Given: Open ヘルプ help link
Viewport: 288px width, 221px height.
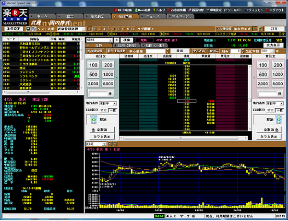Looking at the screenshot, I should coord(159,10).
